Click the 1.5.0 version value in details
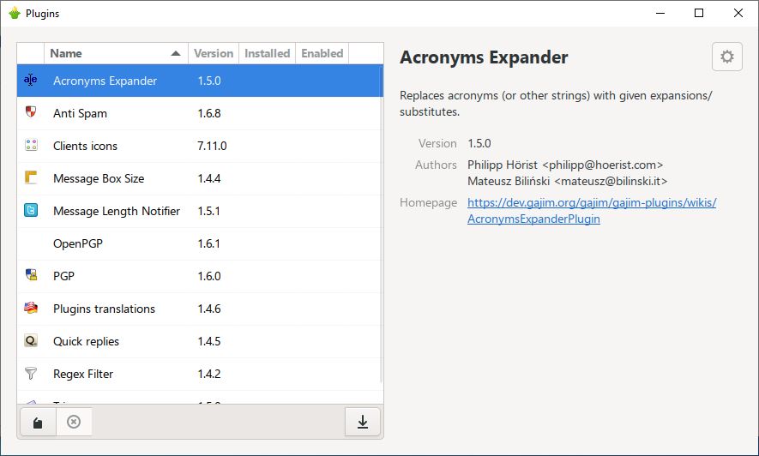 click(x=479, y=144)
